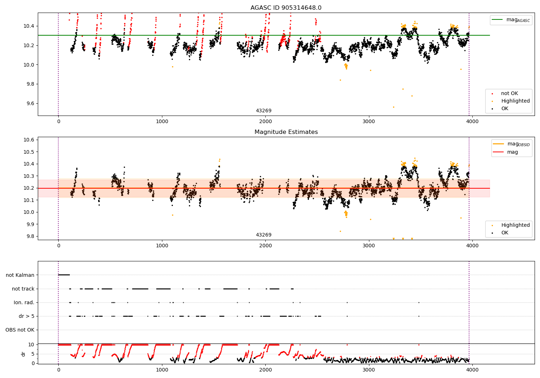Select 'Highlighted' legend entry in Magnitude Estimates plot
This screenshot has width=540, height=378.
click(x=516, y=225)
